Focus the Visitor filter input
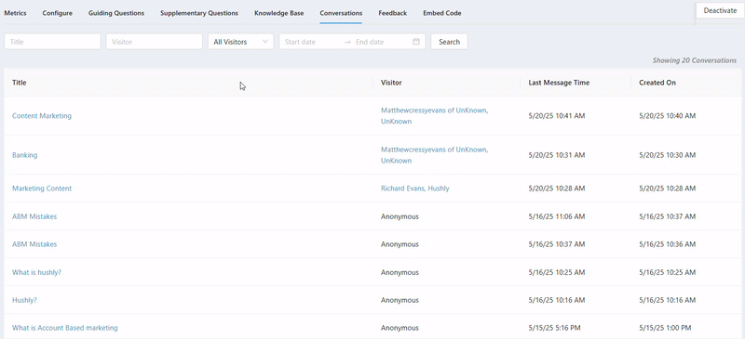 (155, 42)
